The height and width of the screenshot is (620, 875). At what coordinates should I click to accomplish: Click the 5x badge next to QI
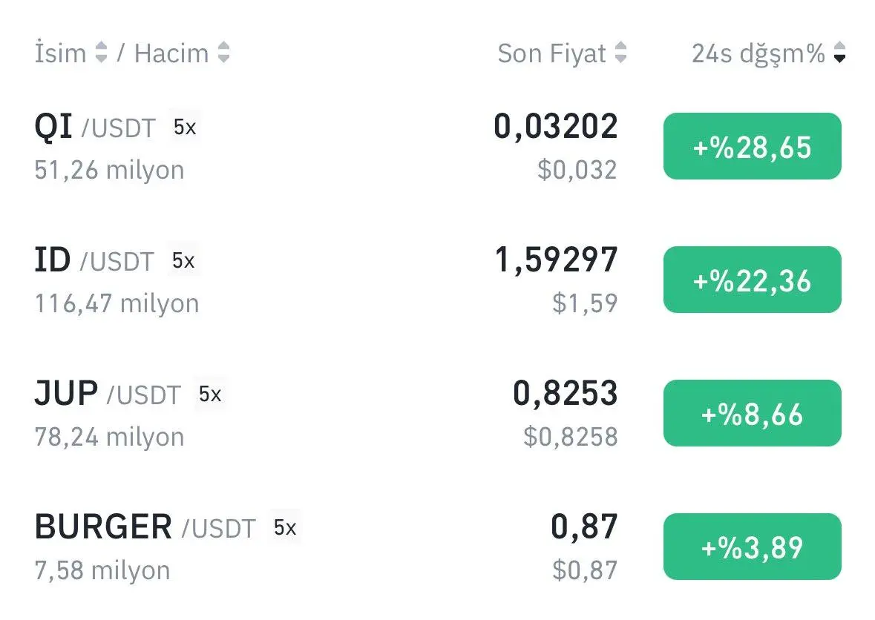pos(185,127)
